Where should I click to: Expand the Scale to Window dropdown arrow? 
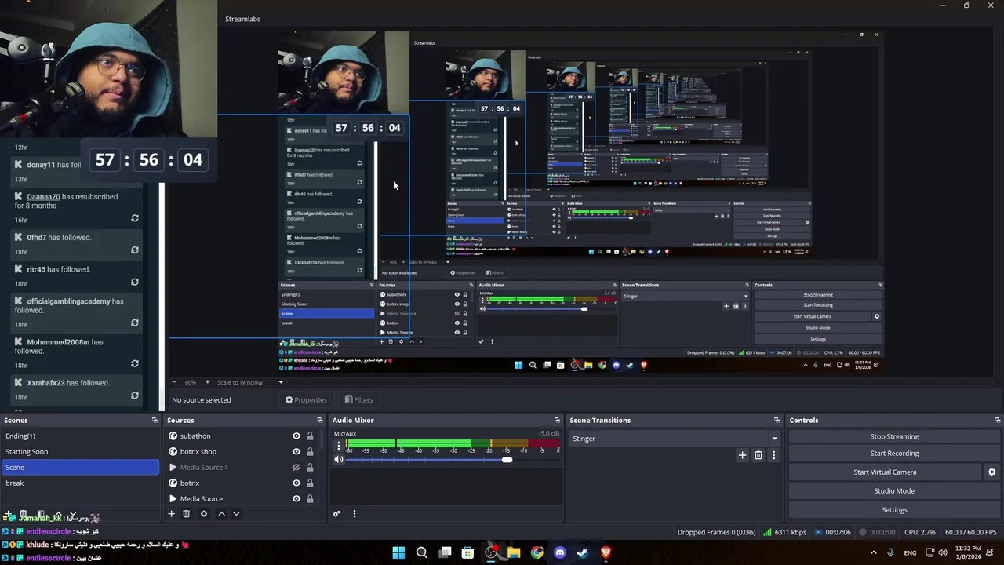point(281,382)
